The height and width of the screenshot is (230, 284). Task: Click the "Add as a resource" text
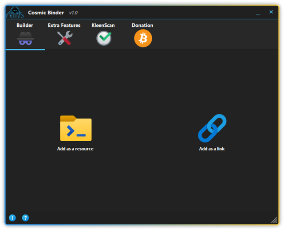[75, 149]
